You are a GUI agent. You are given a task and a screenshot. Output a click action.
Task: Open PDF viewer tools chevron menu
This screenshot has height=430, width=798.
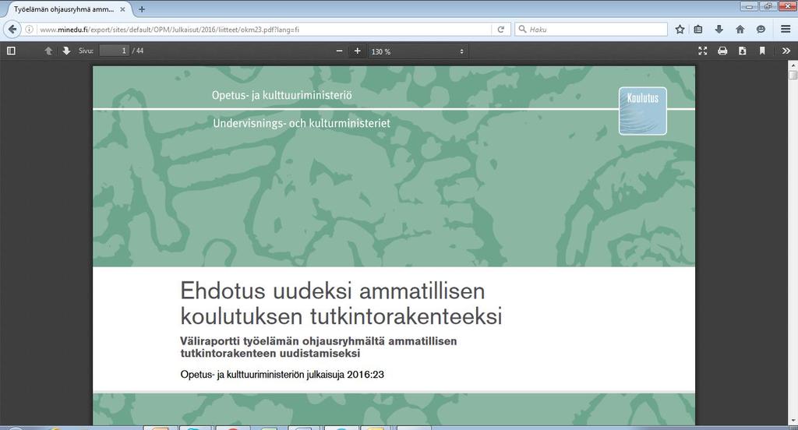[x=786, y=51]
